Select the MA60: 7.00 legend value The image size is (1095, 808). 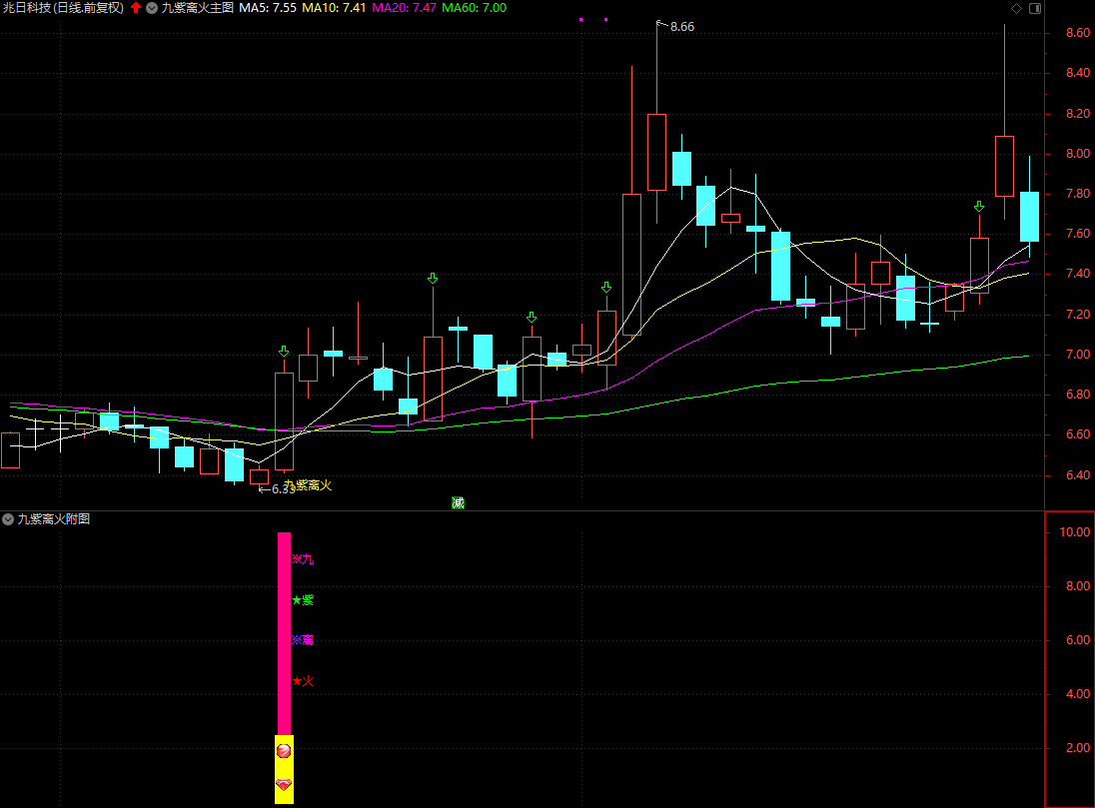click(x=475, y=8)
